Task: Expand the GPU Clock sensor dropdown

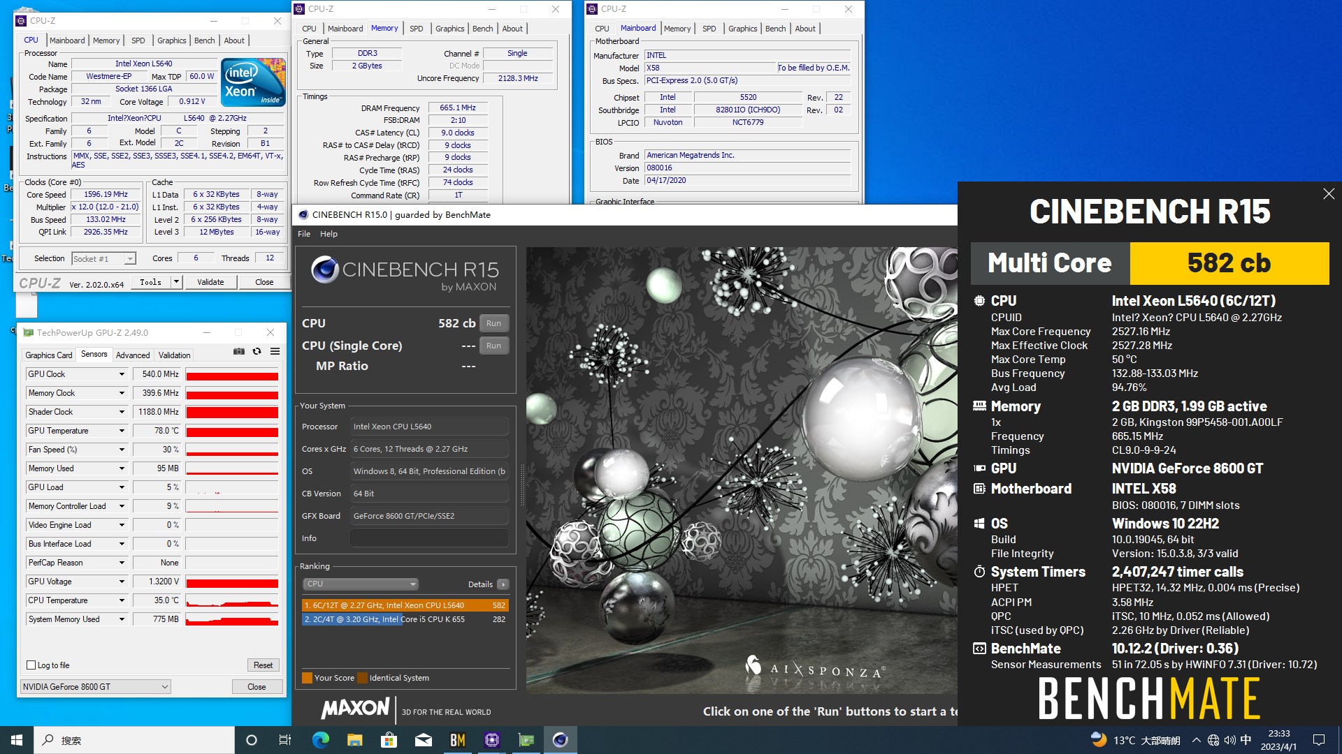Action: pos(122,374)
